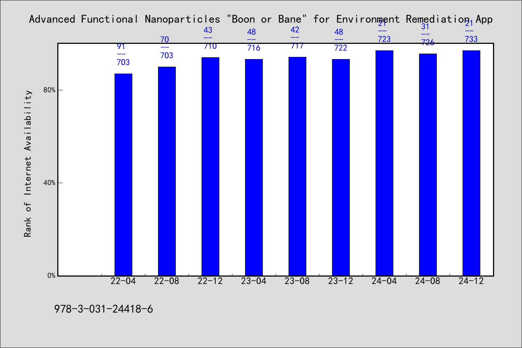Screen dimensions: 522x348
Task: Click the 22-04 axis label
Action: click(123, 281)
